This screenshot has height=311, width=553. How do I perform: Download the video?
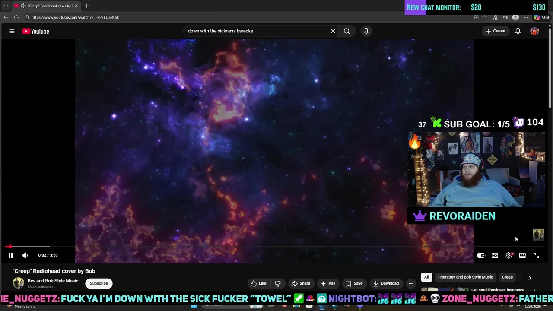386,283
